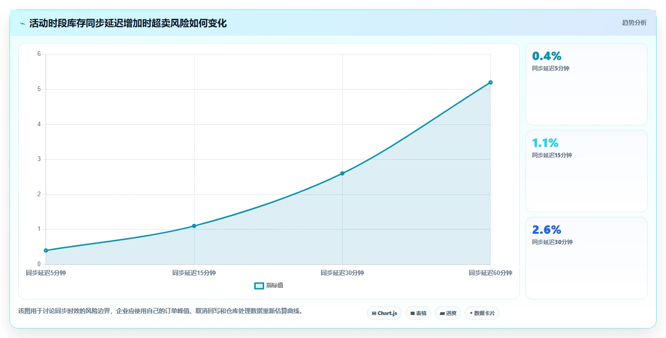
Task: Select the 数据卡片 tag chip
Action: pyautogui.click(x=482, y=313)
